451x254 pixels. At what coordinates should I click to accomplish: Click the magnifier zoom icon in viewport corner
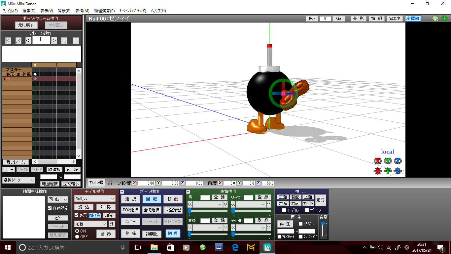[x=435, y=19]
